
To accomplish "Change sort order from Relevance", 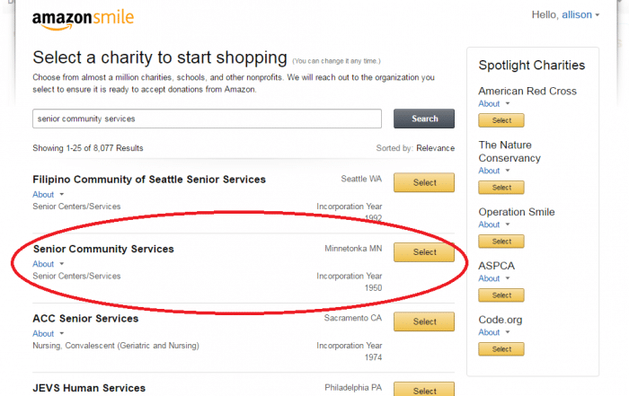I will pyautogui.click(x=435, y=148).
